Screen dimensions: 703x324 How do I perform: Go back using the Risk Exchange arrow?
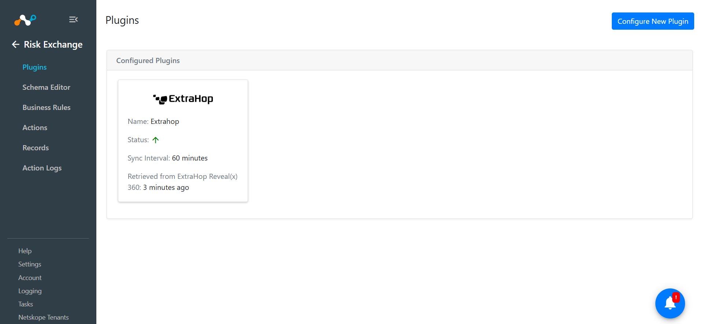click(x=15, y=44)
